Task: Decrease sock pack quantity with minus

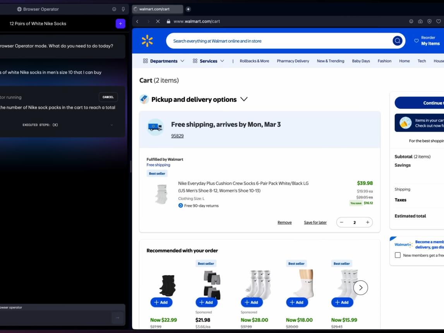Action: coord(341,222)
